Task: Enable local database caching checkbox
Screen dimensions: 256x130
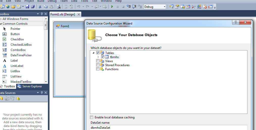Action: [92, 117]
